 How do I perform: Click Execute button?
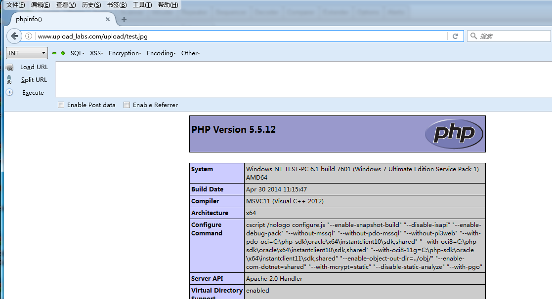pos(33,93)
